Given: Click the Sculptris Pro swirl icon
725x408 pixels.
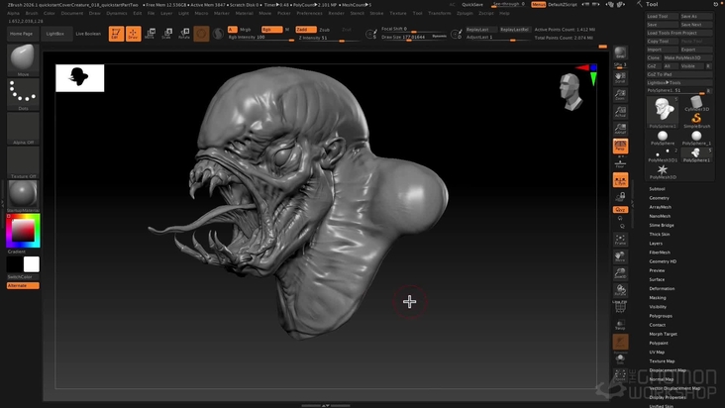Looking at the screenshot, I should coord(218,34).
